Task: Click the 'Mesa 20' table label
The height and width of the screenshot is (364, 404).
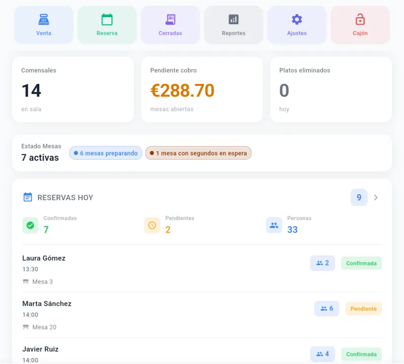Action: point(44,327)
